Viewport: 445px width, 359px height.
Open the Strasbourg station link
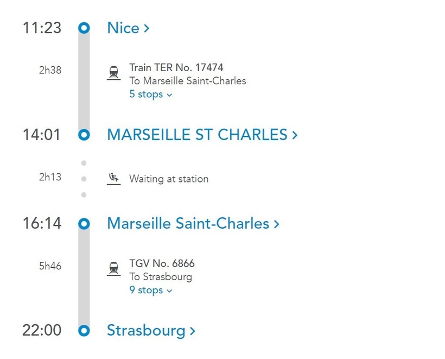pyautogui.click(x=151, y=331)
